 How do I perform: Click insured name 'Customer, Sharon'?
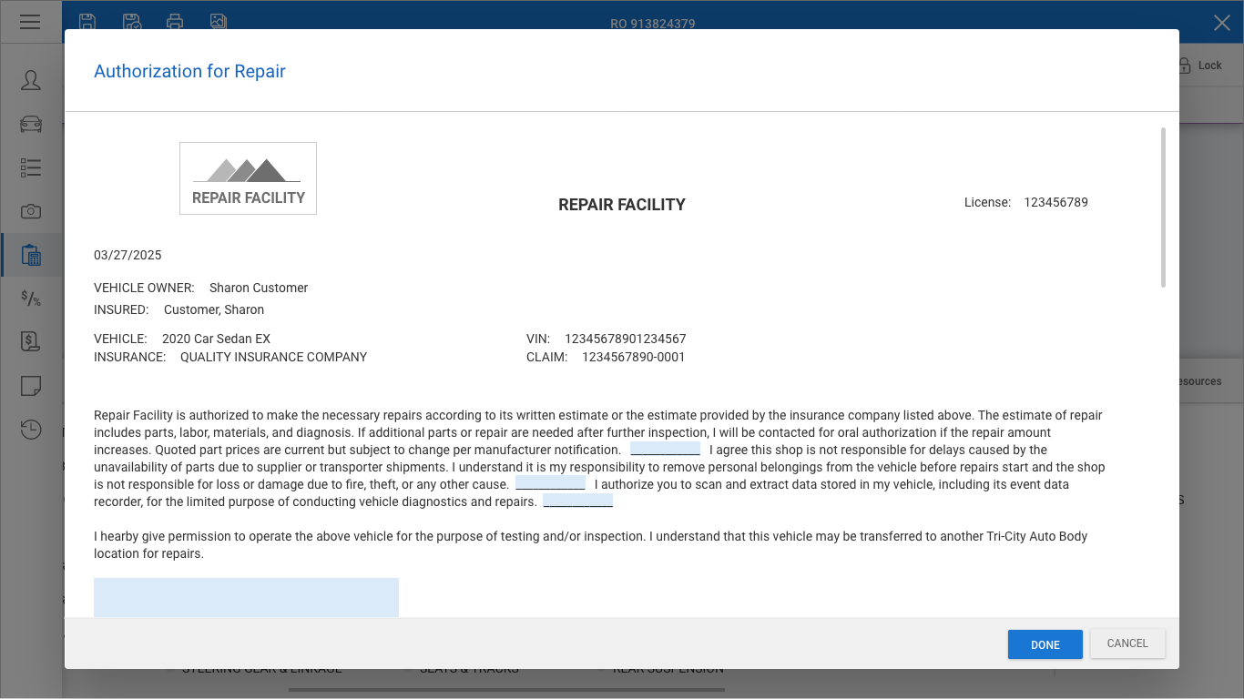[x=214, y=309]
